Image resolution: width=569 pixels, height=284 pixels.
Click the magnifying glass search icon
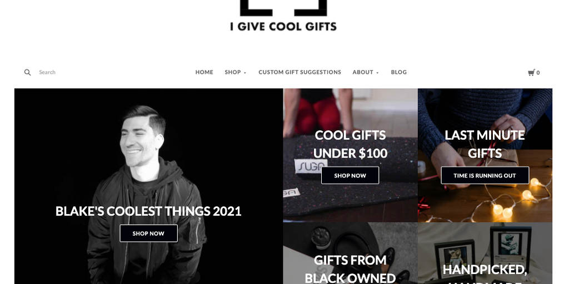(x=28, y=73)
